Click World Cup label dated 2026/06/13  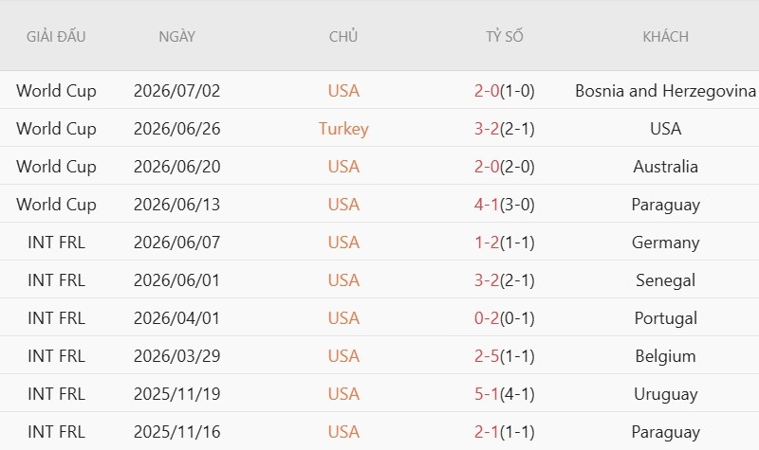click(x=56, y=205)
